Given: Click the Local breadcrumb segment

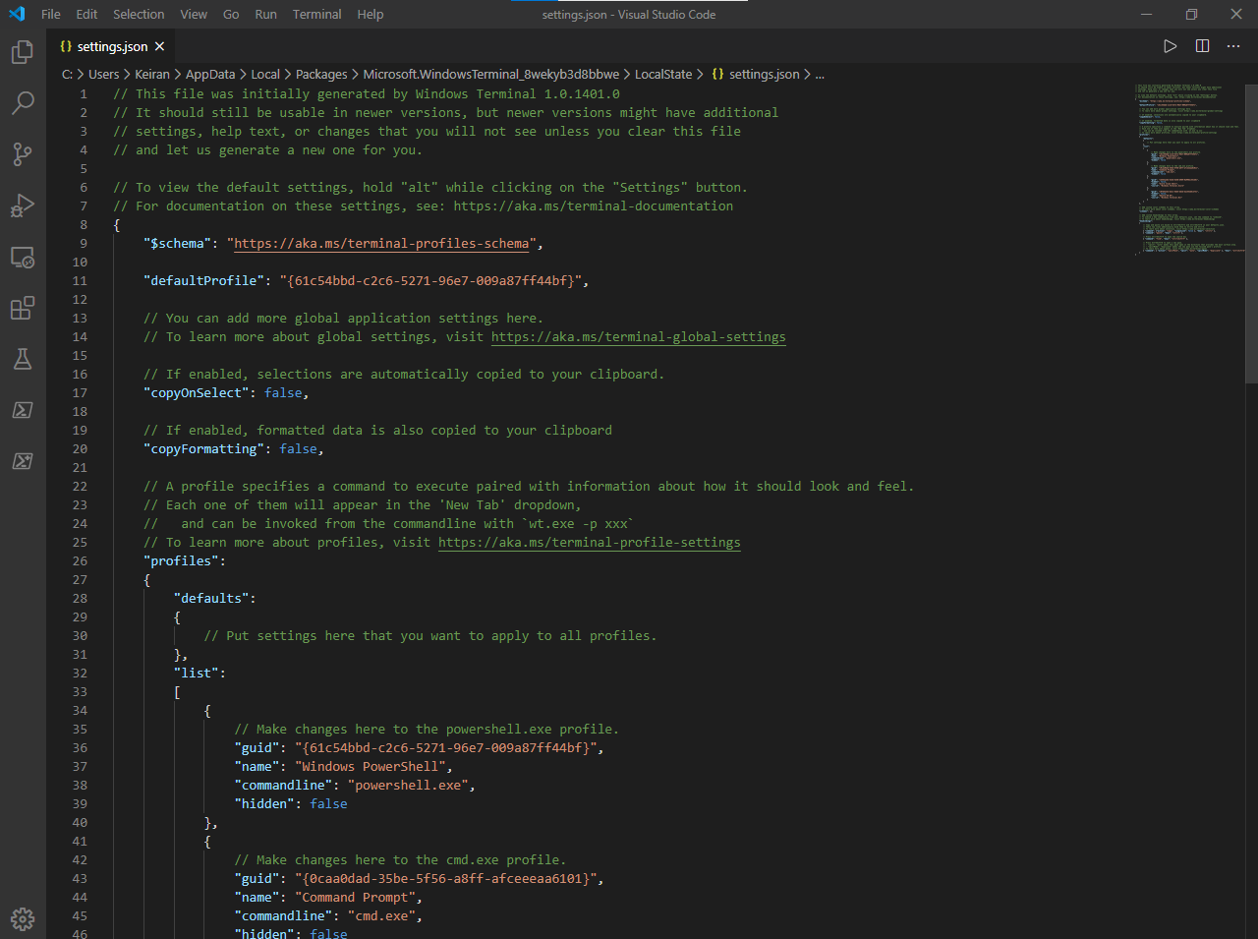Looking at the screenshot, I should tap(265, 74).
